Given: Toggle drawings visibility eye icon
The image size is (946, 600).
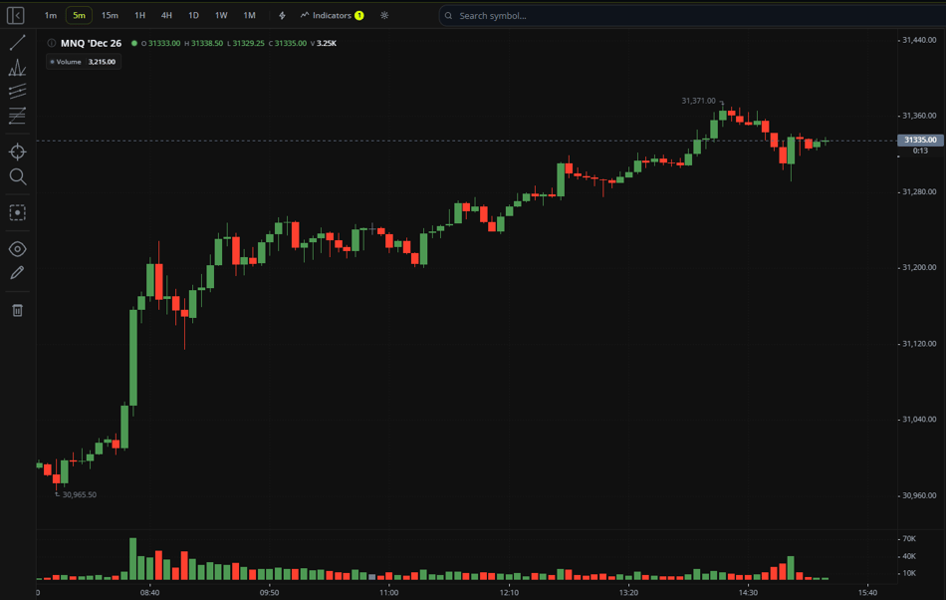Looking at the screenshot, I should [18, 249].
